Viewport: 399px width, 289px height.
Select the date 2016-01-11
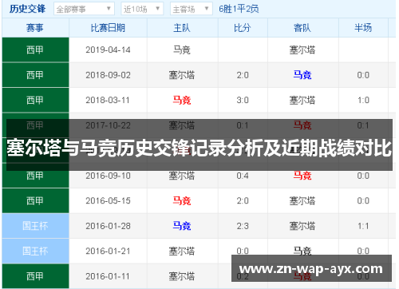click(x=108, y=276)
